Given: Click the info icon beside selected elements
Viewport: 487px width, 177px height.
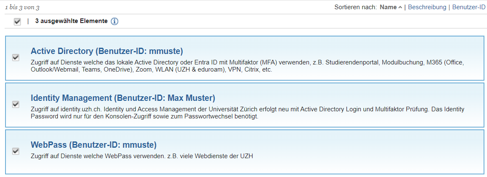Looking at the screenshot, I should [115, 21].
